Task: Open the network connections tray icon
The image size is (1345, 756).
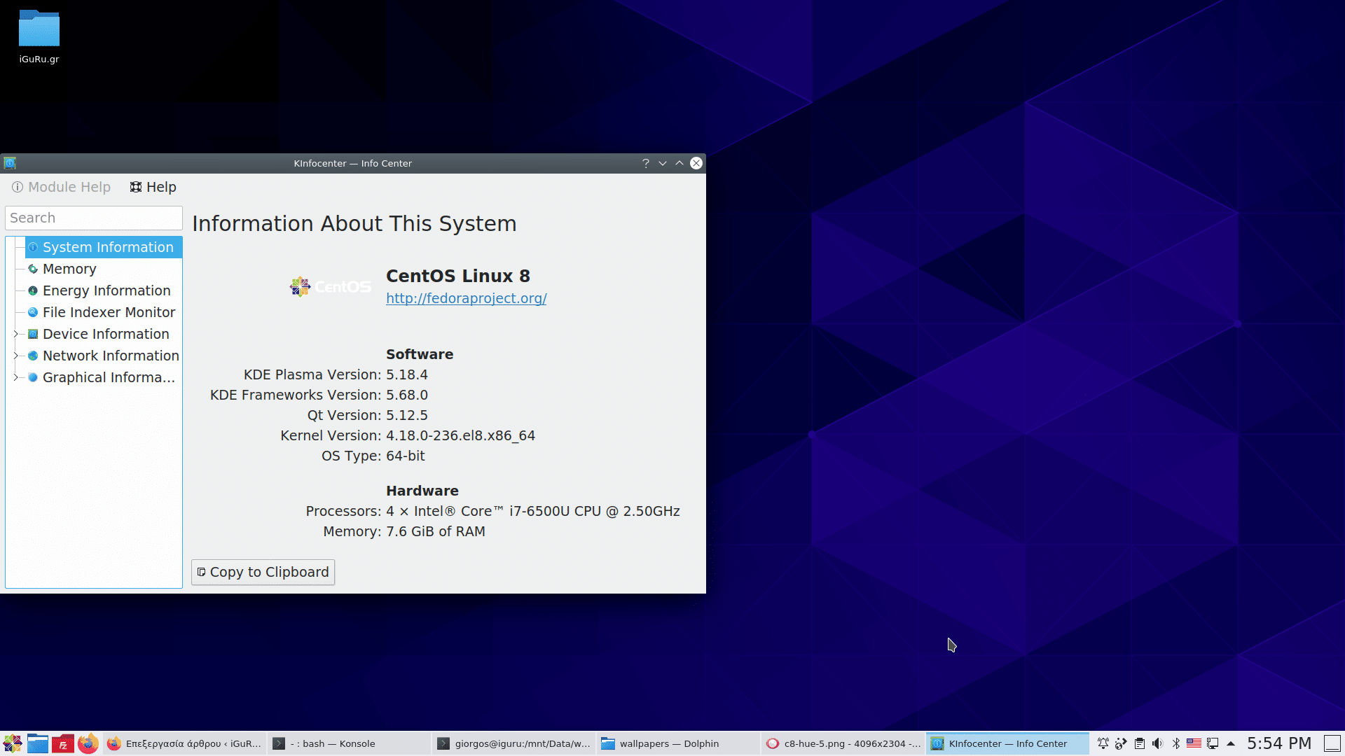Action: [1213, 743]
